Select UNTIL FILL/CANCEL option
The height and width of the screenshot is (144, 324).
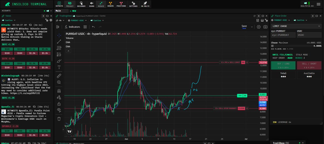283,55
